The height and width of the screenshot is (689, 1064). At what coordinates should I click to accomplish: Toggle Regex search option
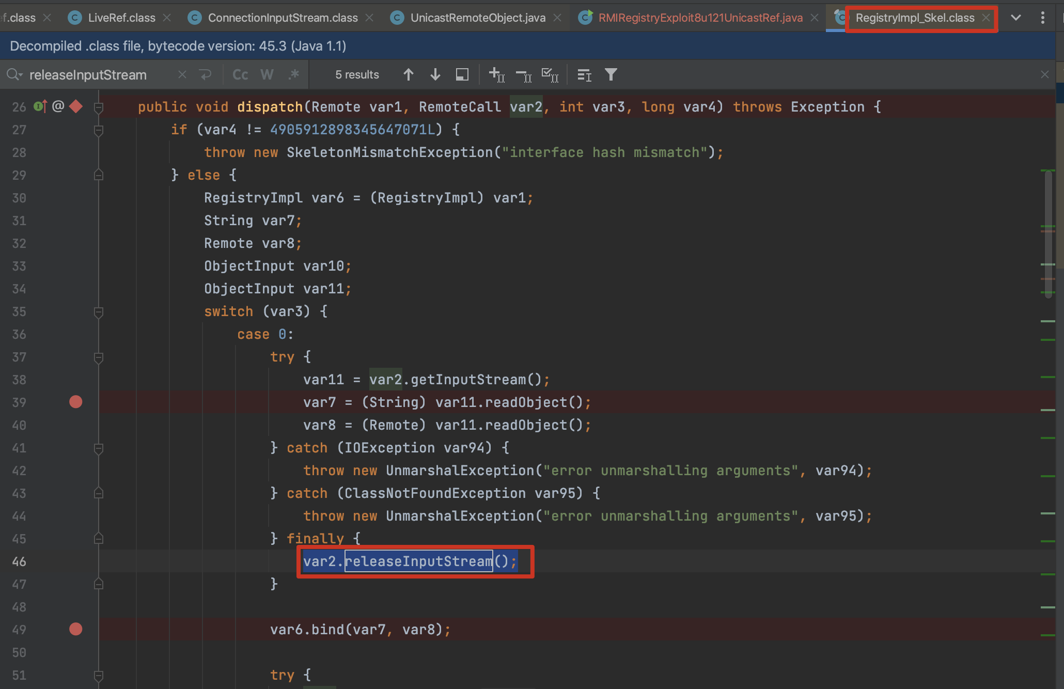pyautogui.click(x=294, y=75)
